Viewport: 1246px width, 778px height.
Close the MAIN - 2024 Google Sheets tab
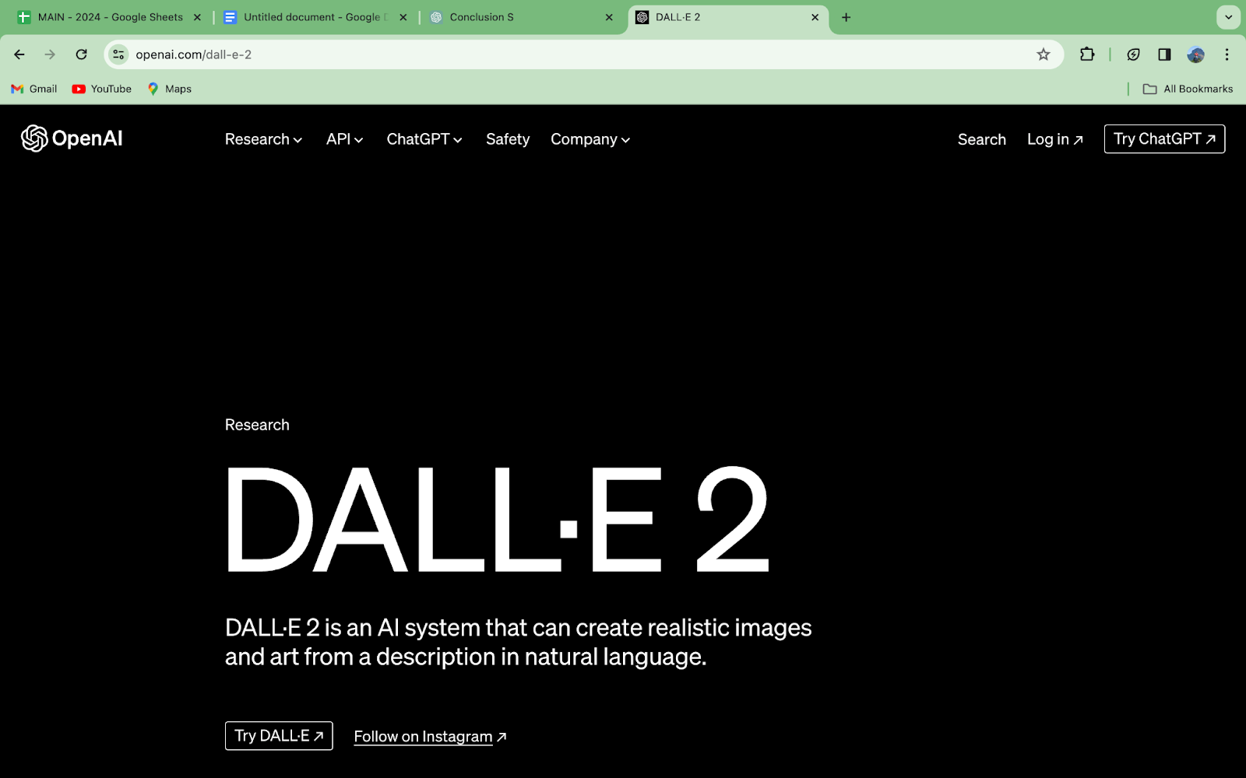197,17
